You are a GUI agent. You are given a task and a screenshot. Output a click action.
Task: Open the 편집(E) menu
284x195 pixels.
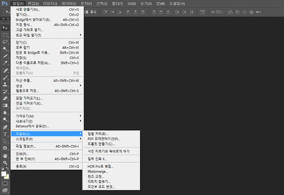tap(33, 4)
